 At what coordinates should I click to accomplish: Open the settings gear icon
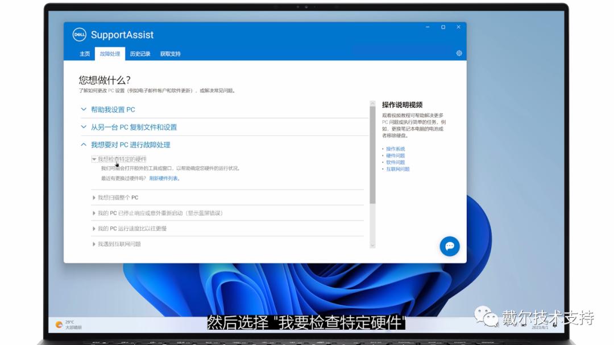[459, 52]
